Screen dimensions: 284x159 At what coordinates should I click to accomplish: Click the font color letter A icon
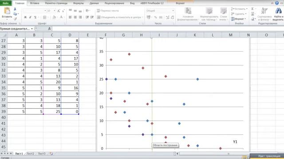pos(61,17)
